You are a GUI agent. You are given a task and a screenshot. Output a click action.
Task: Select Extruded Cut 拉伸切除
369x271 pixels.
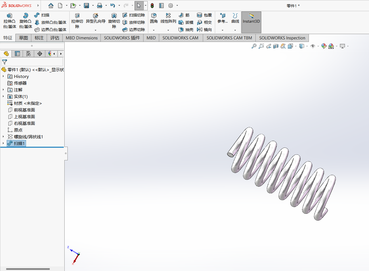click(77, 21)
